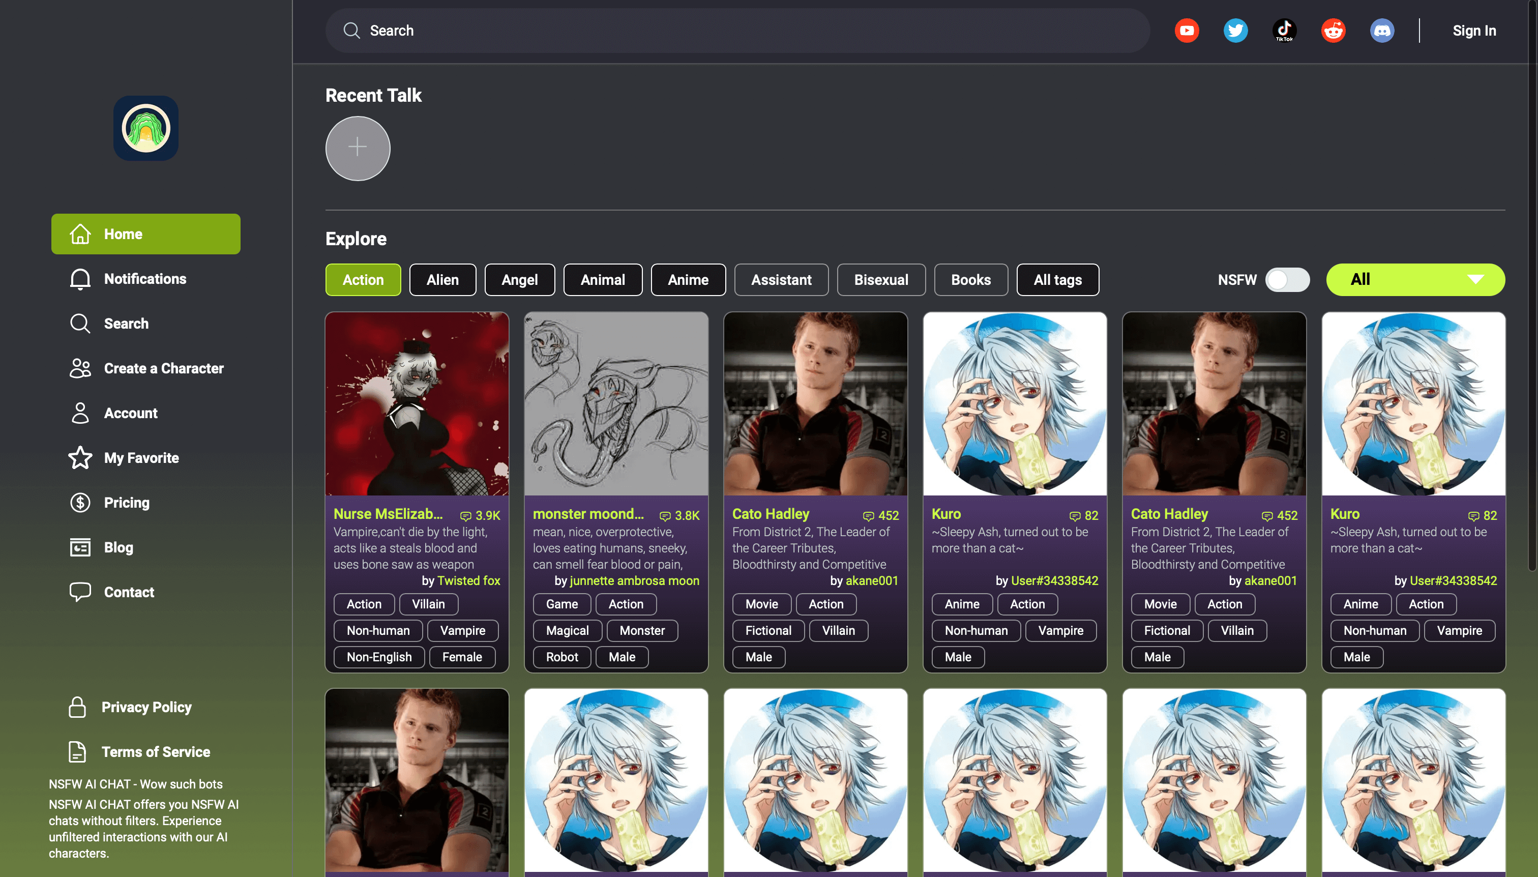Click Sign In button

1474,31
